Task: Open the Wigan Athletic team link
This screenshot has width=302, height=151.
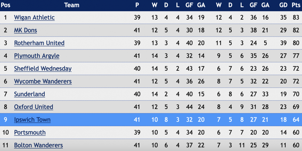Action: click(x=34, y=18)
